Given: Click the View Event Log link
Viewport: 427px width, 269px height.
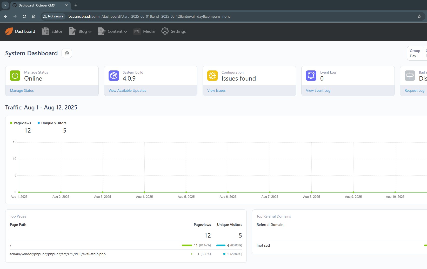Looking at the screenshot, I should click(318, 90).
